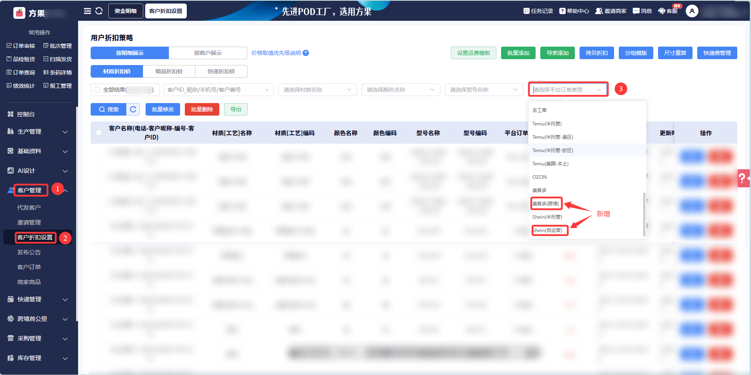Check the 全部结果 checkbox
Screen dimensions: 751x375
[97, 90]
